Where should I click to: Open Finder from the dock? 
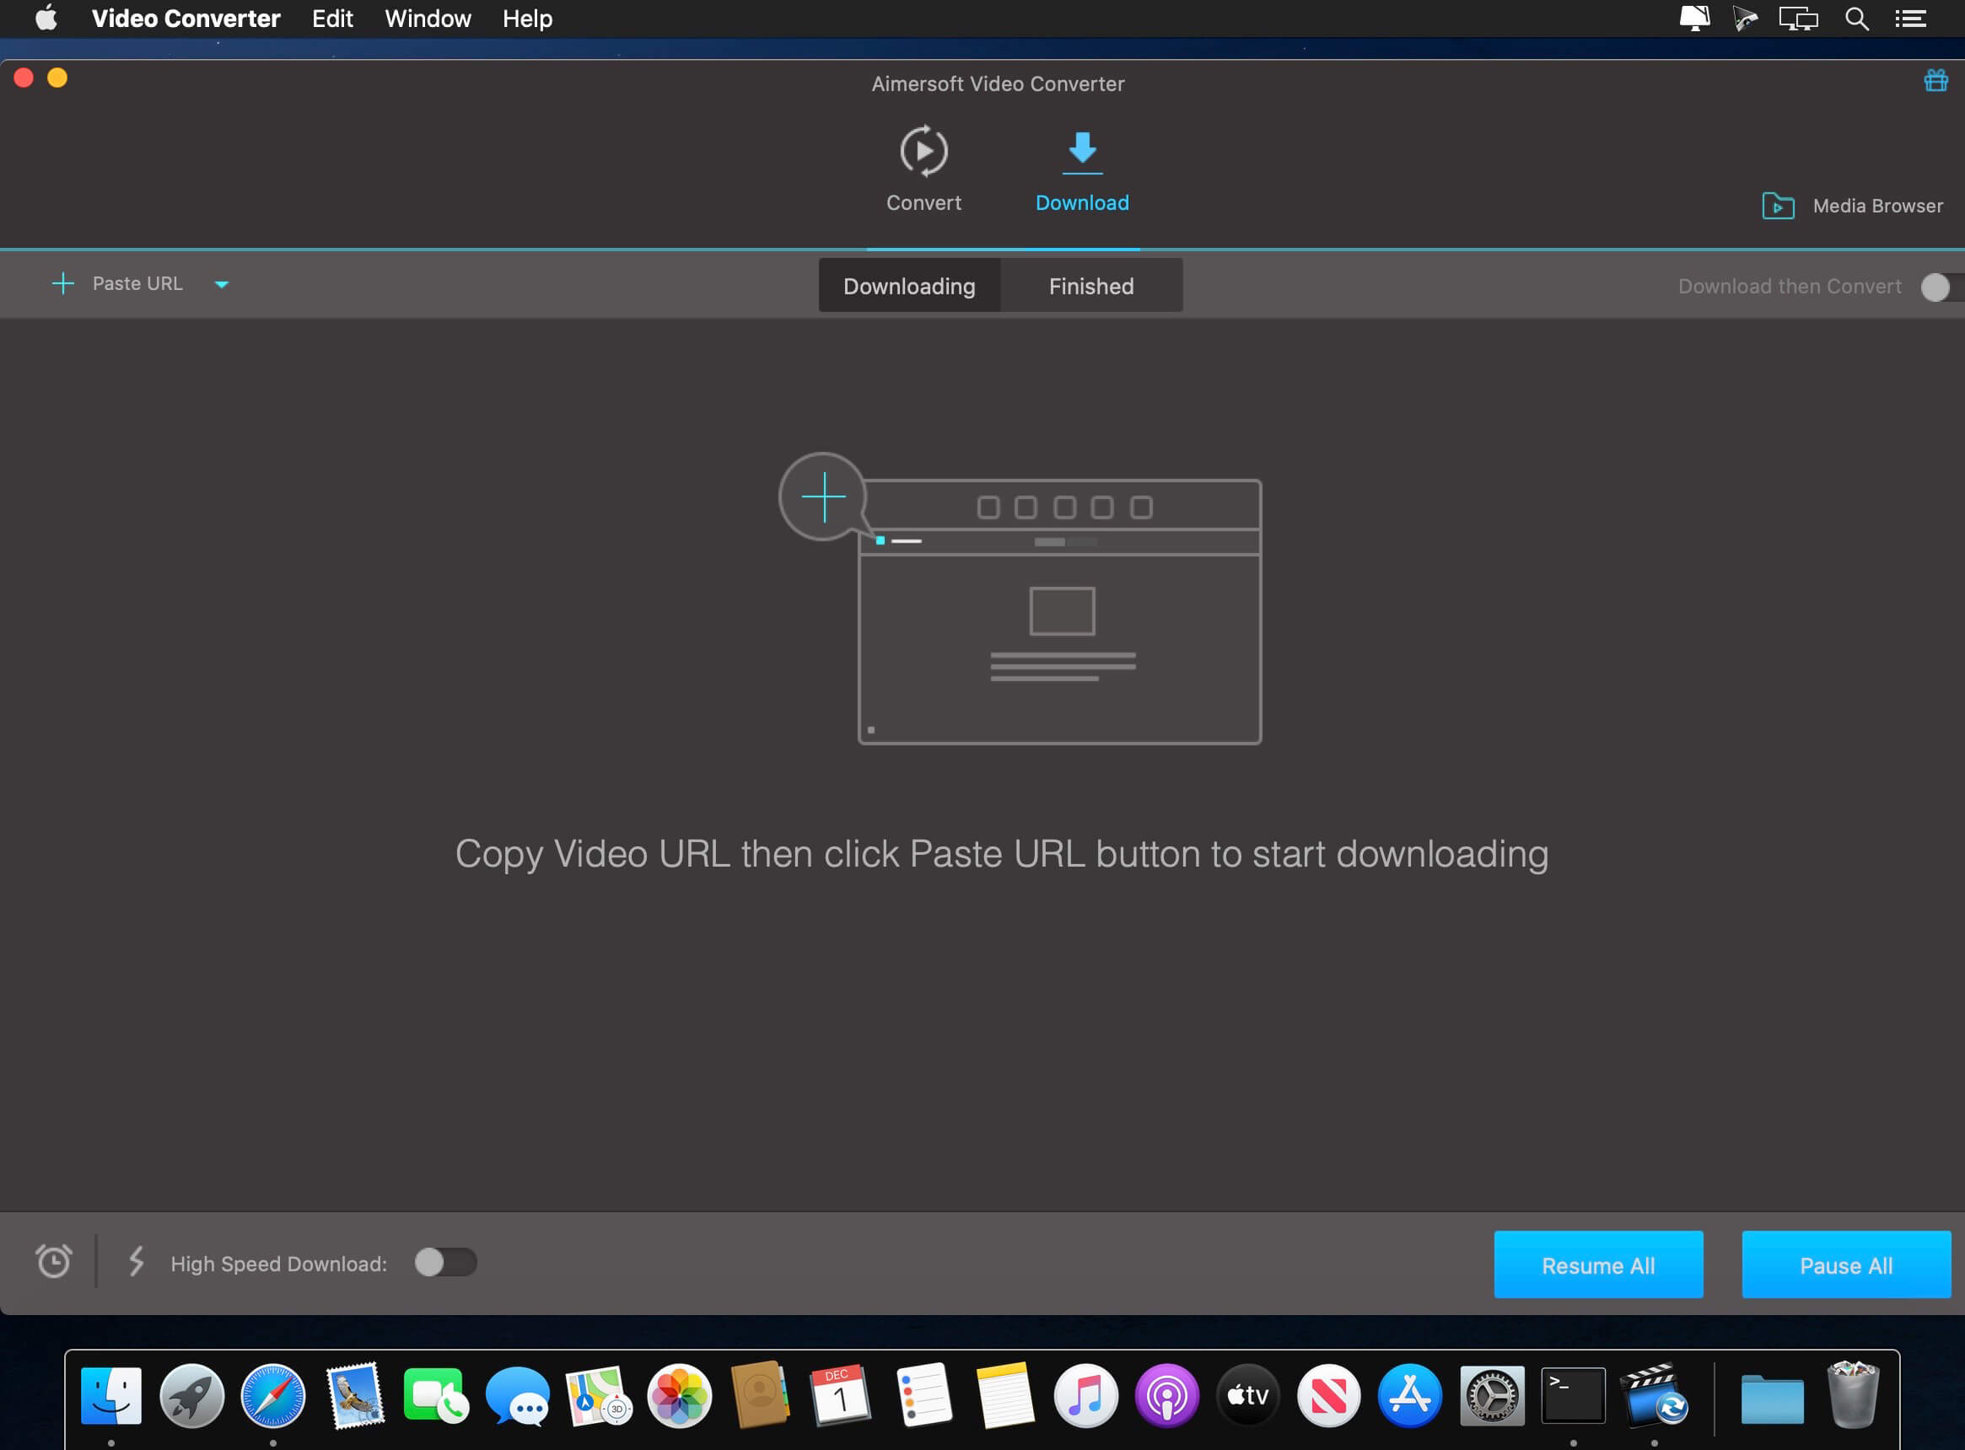click(111, 1395)
